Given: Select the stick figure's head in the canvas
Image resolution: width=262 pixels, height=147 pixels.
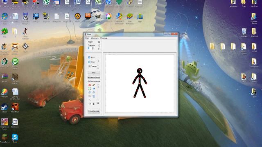Looking at the screenshot, I should pos(140,71).
